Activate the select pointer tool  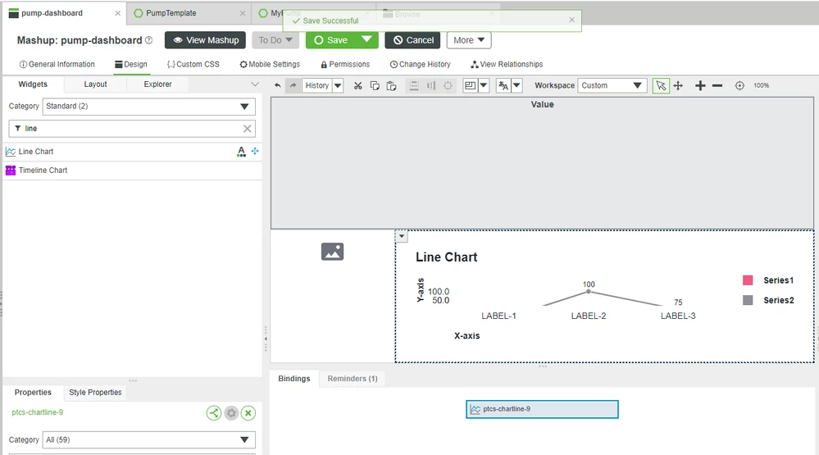[x=661, y=86]
